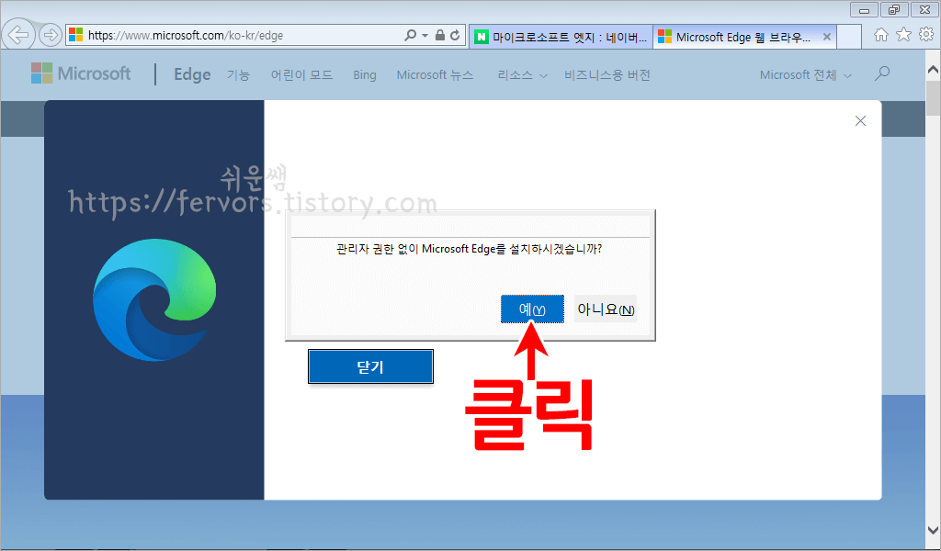Click the site search magnifier icon
941x551 pixels.
coord(882,73)
